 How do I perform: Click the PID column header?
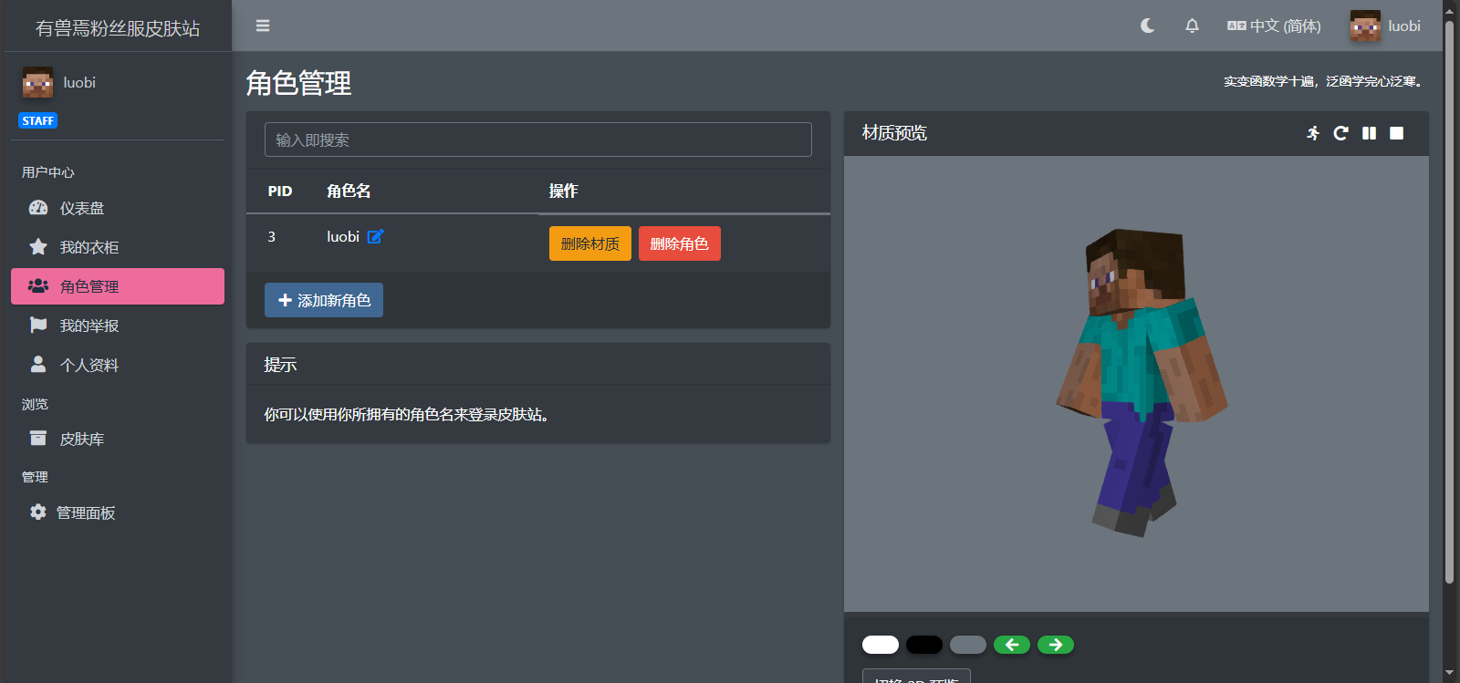pyautogui.click(x=280, y=191)
